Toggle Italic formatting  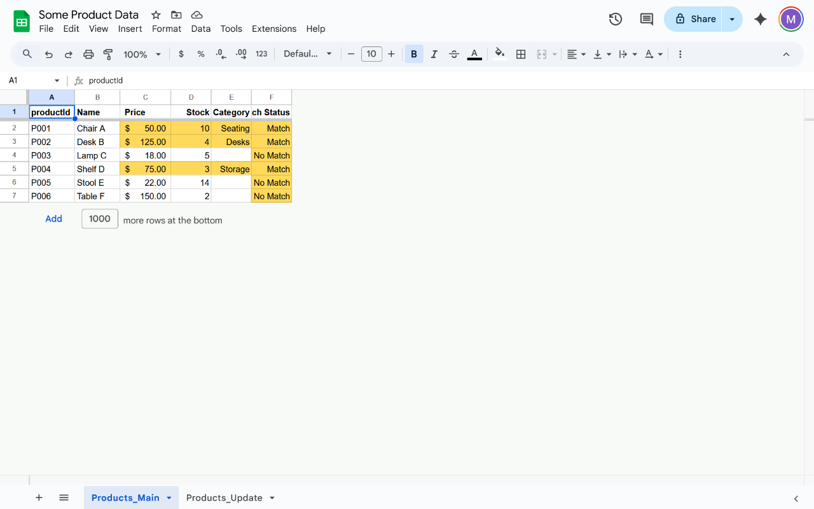click(x=434, y=55)
